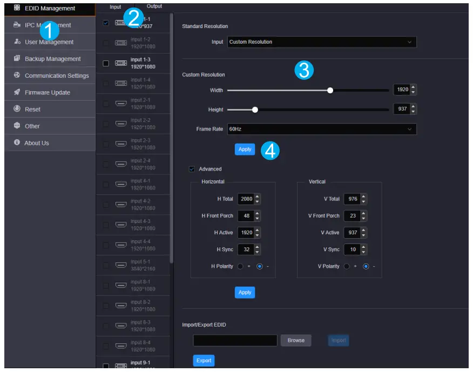
Task: Uncheck the Advanced checkbox
Action: click(192, 169)
